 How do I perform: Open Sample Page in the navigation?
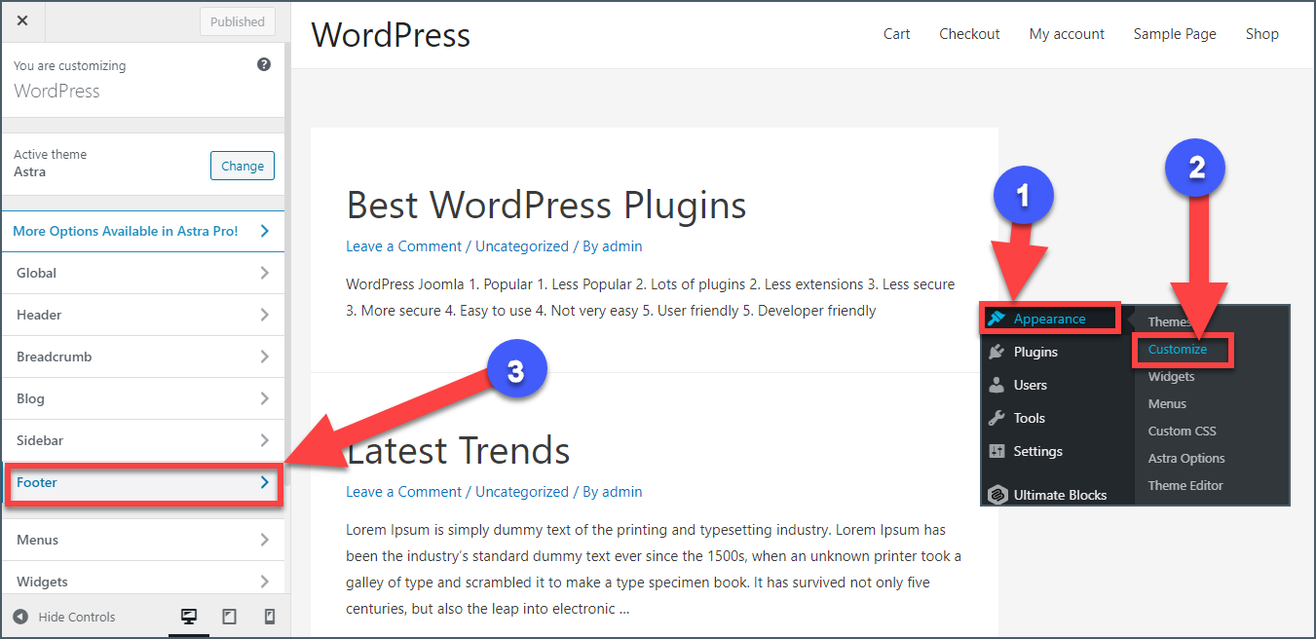point(1175,33)
